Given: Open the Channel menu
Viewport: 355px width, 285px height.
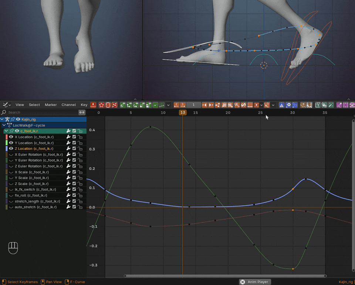Looking at the screenshot, I should click(69, 105).
